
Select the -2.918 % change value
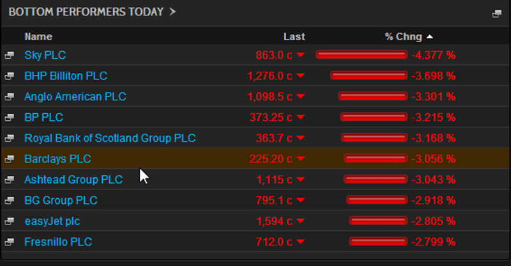[434, 200]
